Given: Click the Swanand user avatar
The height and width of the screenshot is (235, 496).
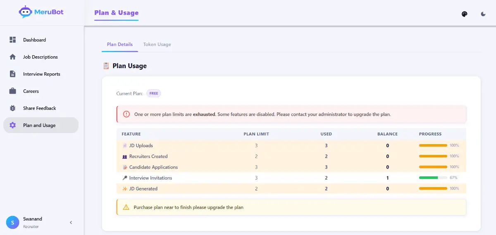Looking at the screenshot, I should tap(12, 223).
